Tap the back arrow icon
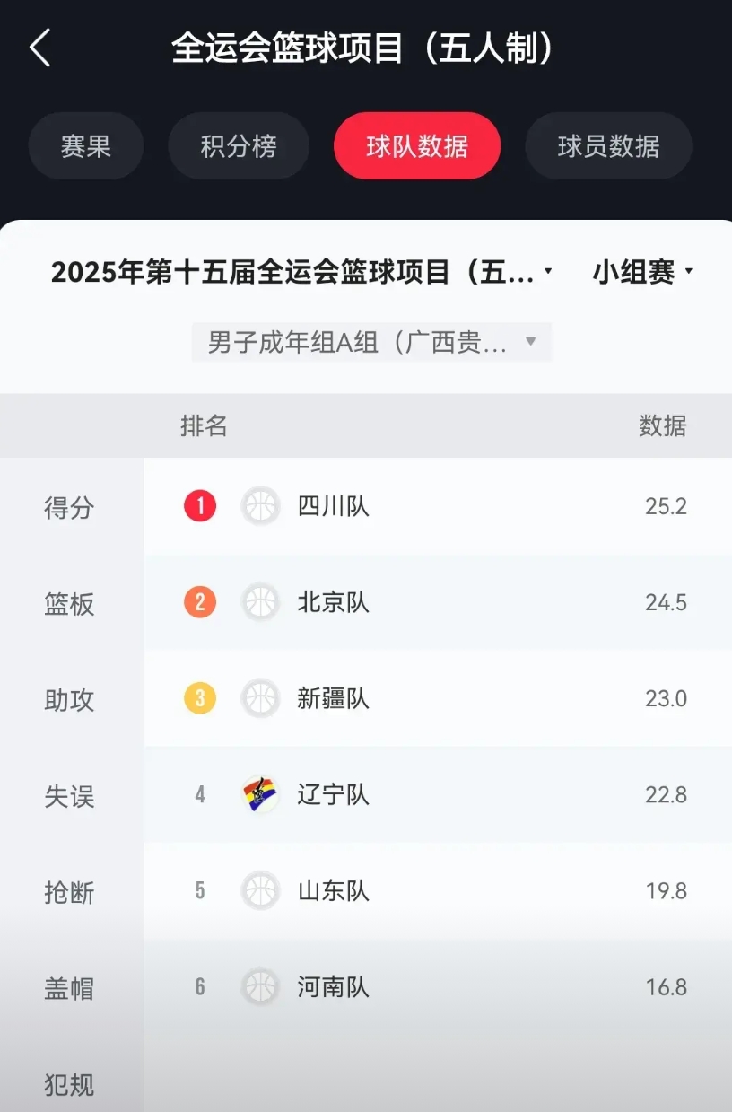 [39, 48]
